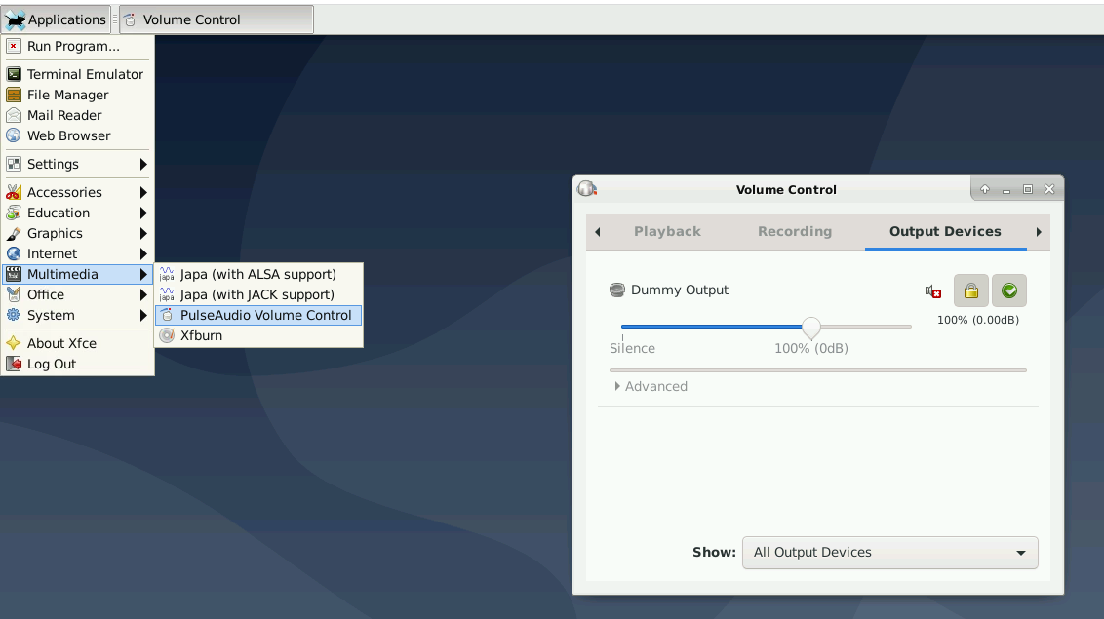The width and height of the screenshot is (1104, 619).
Task: Click the Japa JACK waveform icon
Action: 167,294
